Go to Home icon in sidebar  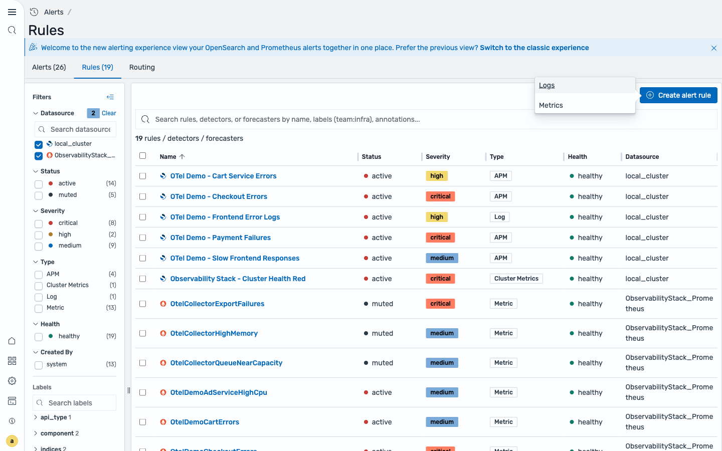point(12,341)
